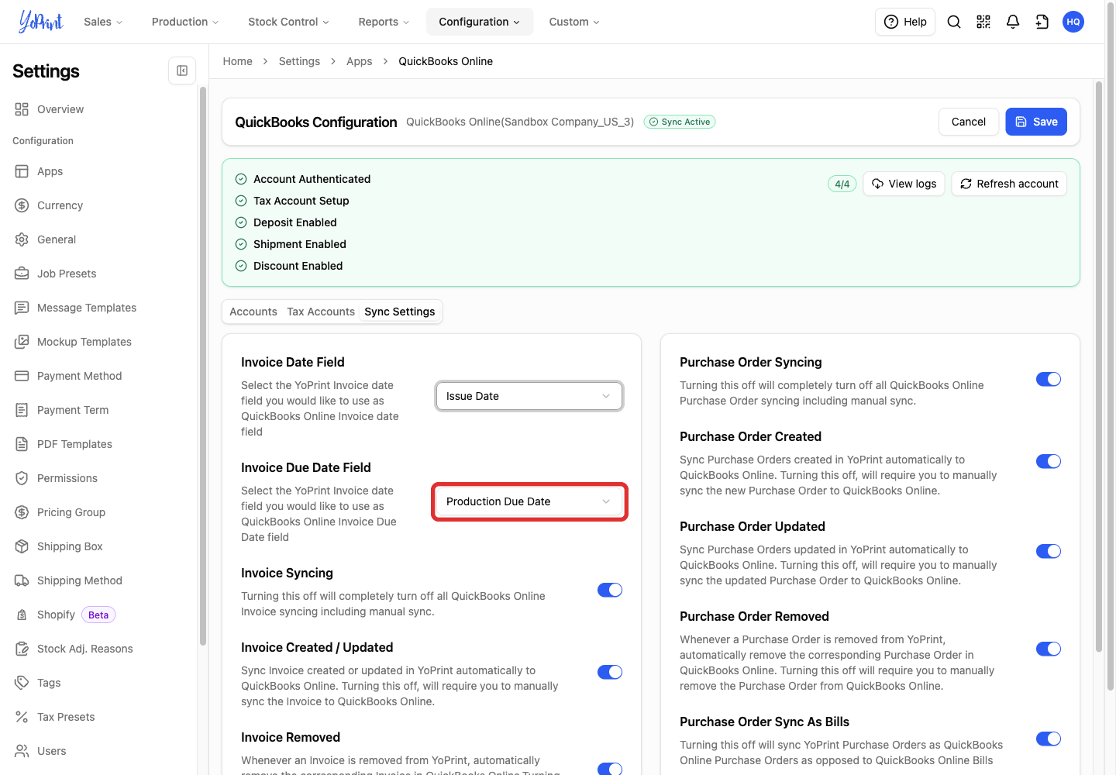This screenshot has width=1116, height=775.
Task: Open the Production Due Date dropdown
Action: [x=529, y=501]
